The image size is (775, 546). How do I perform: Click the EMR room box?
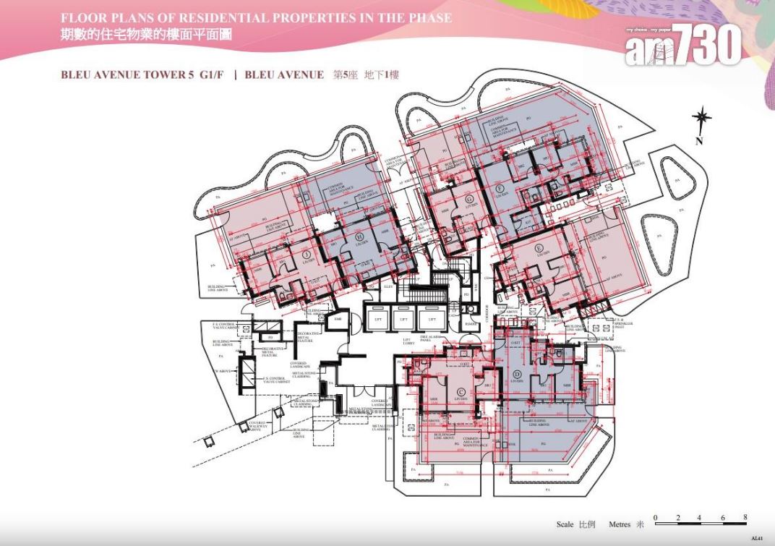coord(337,318)
